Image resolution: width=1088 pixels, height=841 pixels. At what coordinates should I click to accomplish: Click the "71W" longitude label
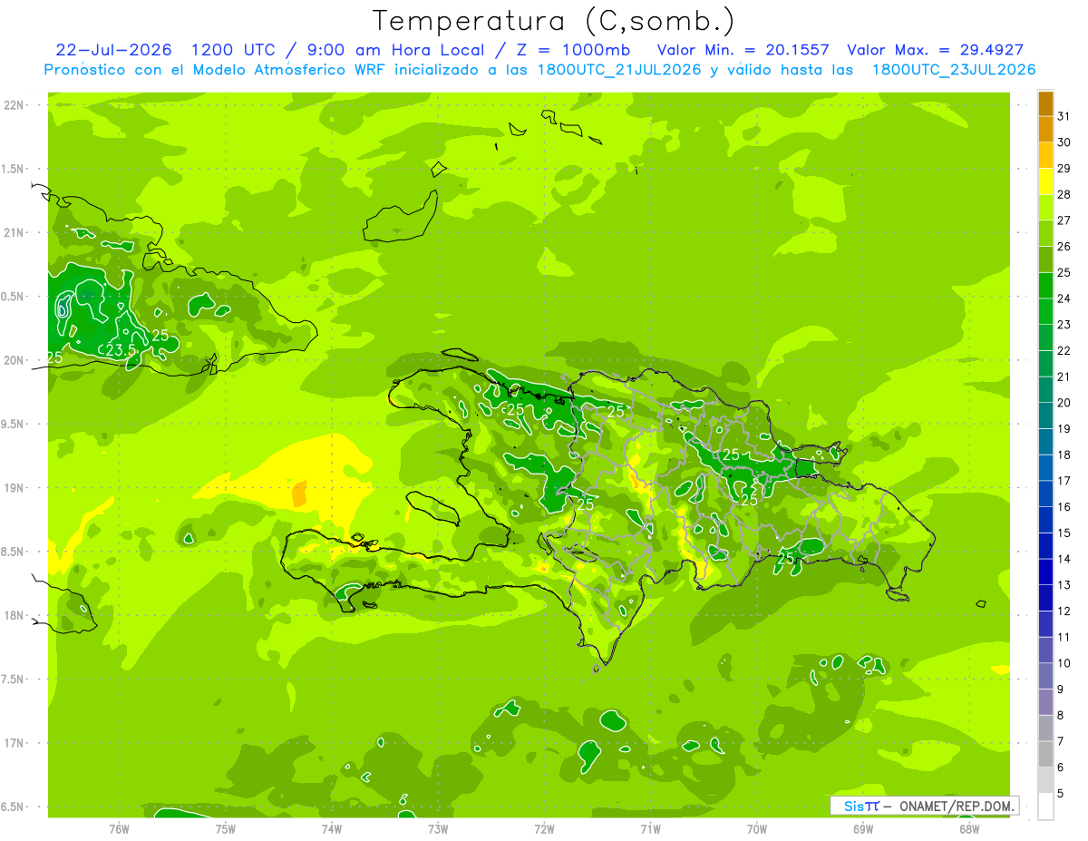[x=650, y=829]
